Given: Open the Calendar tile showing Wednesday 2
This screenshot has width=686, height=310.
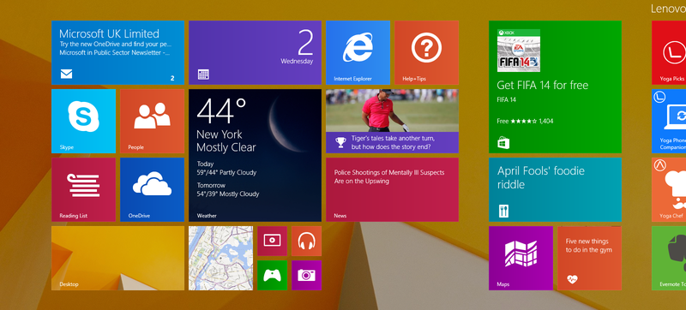Looking at the screenshot, I should click(x=255, y=52).
